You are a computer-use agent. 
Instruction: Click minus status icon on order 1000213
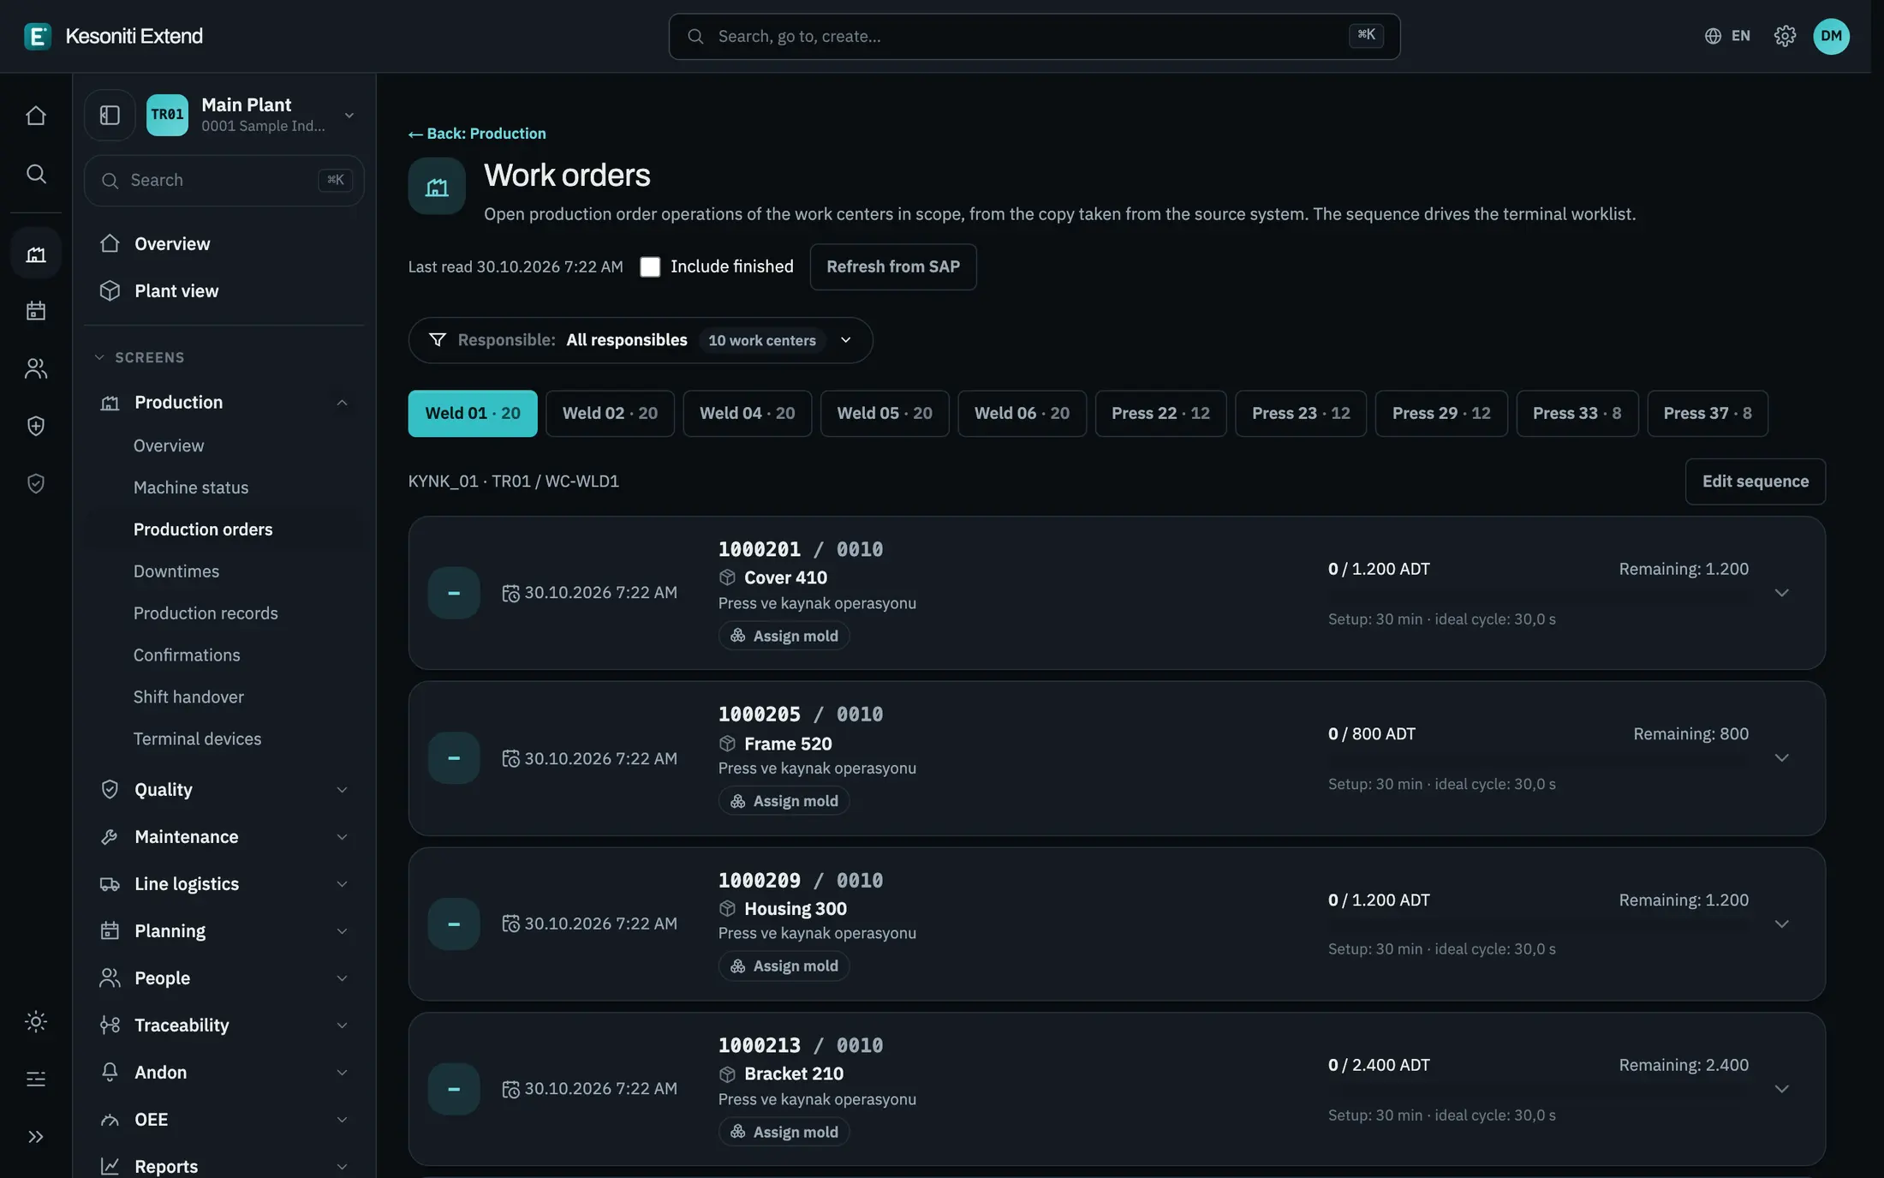[x=454, y=1089]
